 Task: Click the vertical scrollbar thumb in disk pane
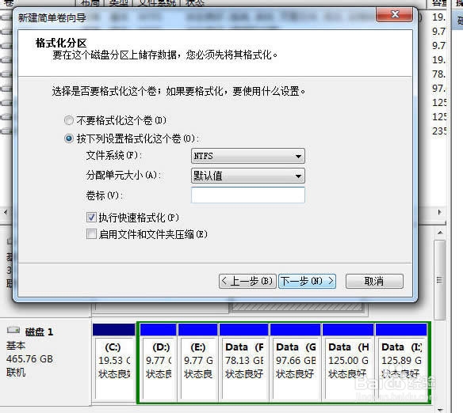(x=440, y=280)
